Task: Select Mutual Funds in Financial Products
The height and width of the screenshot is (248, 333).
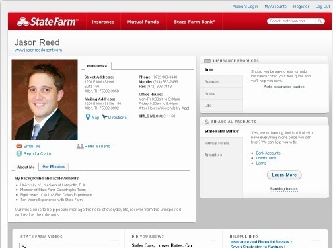Action: coord(221,143)
